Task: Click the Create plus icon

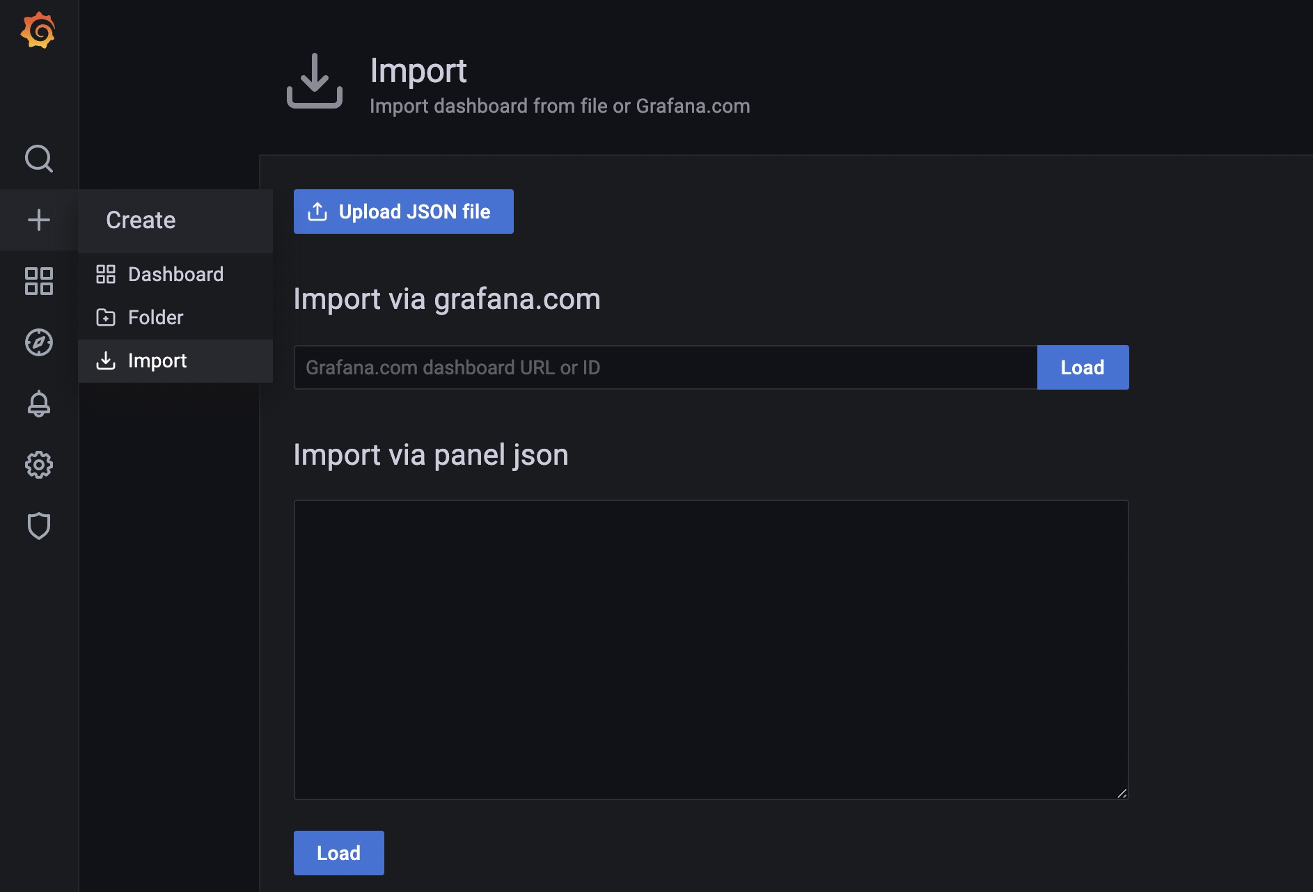Action: tap(38, 220)
